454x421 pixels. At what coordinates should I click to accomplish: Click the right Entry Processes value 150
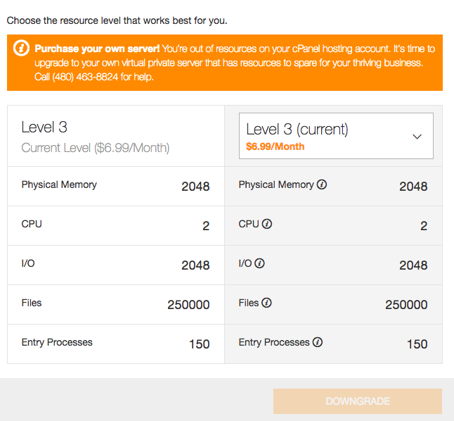tap(417, 344)
